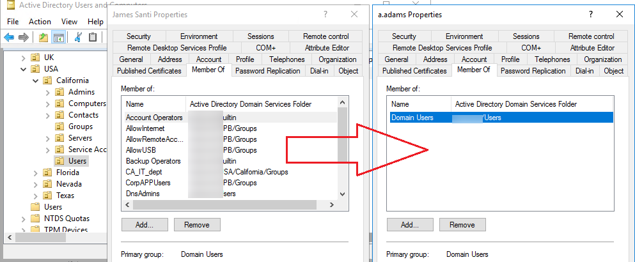The height and width of the screenshot is (262, 635).
Task: Open Published Certificates tab in a.adams Properties
Action: pyautogui.click(x=414, y=71)
